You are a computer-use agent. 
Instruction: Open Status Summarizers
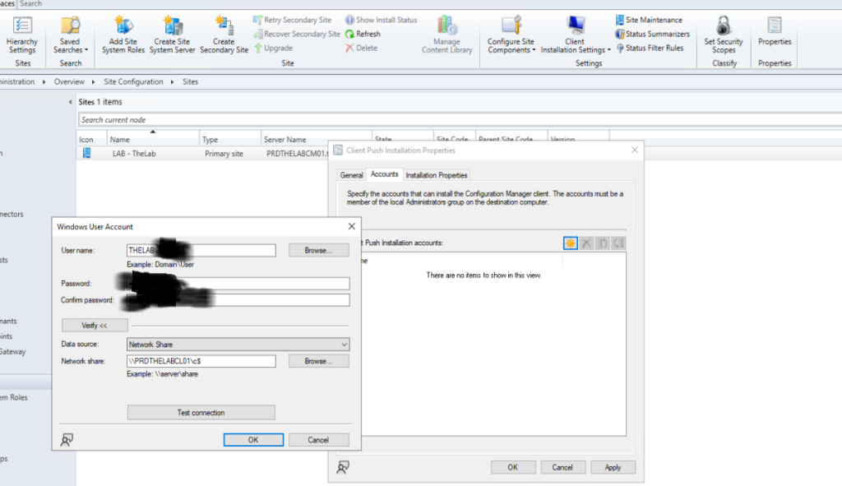point(652,34)
